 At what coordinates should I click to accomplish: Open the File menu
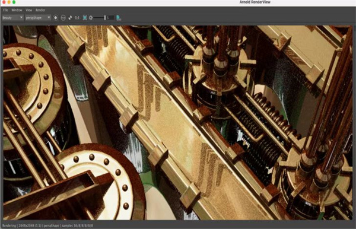pos(5,10)
